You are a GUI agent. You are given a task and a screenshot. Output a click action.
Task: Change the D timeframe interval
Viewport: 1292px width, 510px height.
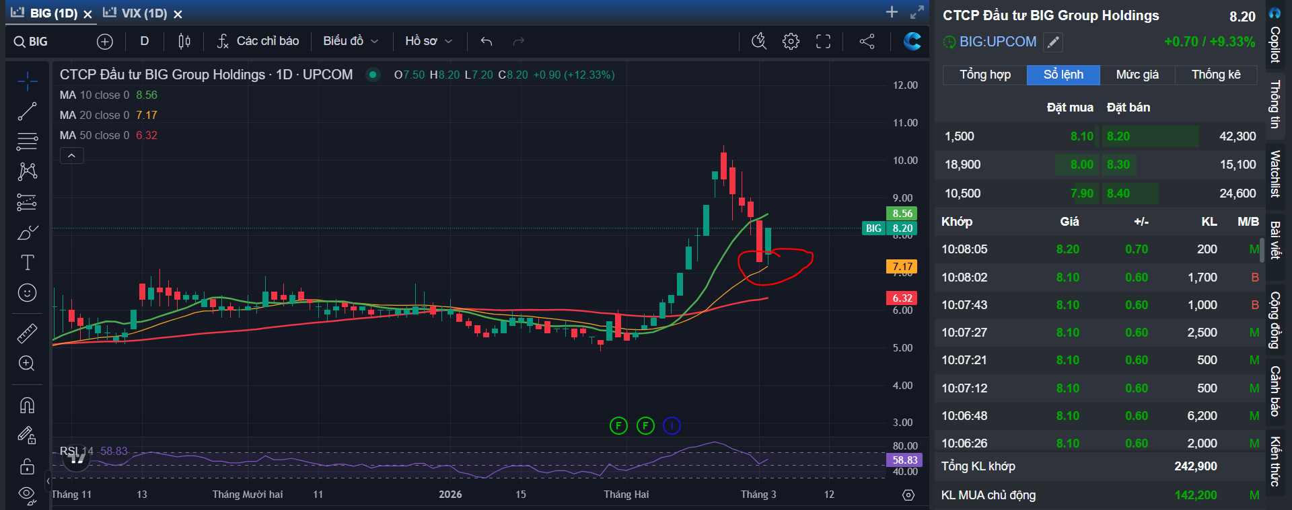145,42
